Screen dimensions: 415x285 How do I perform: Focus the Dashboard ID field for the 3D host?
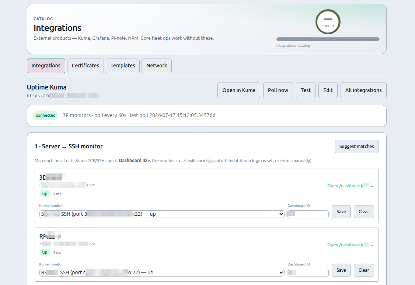coord(308,214)
